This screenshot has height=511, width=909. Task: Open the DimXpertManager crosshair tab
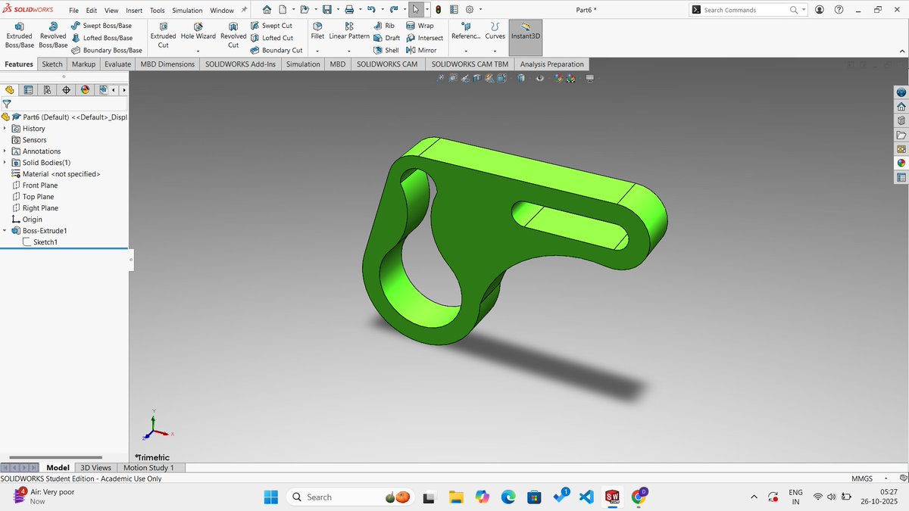pos(67,90)
